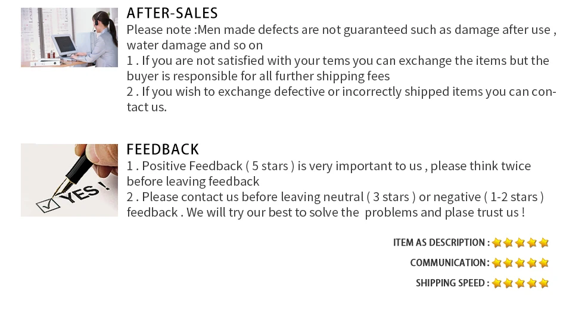The image size is (566, 313).
Task: Click third star of Communication rating
Action: click(x=521, y=263)
